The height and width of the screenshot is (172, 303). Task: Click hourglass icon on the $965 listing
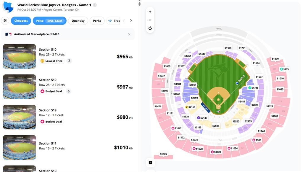pos(69,61)
